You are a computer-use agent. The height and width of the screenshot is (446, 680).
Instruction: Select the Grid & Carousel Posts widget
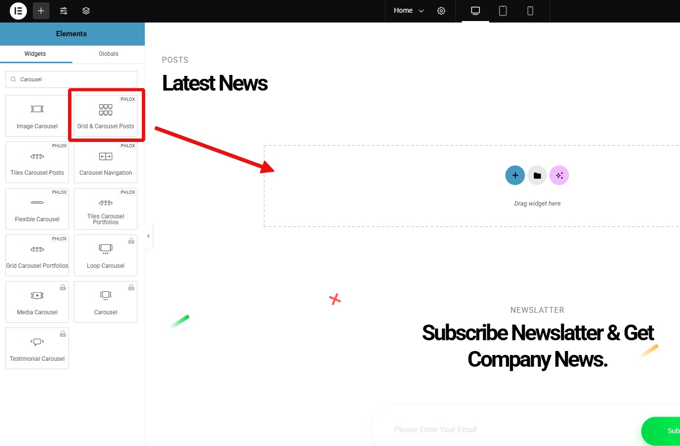[x=106, y=116]
